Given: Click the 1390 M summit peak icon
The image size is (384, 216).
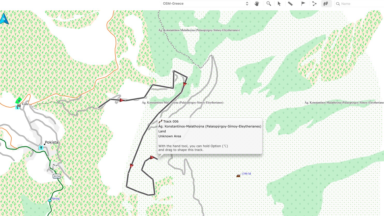Looking at the screenshot, I should pos(238,176).
